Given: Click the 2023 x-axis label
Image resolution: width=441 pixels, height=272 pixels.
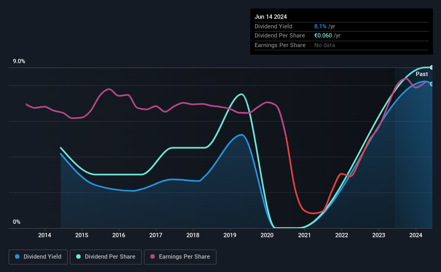Looking at the screenshot, I should coord(379,235).
